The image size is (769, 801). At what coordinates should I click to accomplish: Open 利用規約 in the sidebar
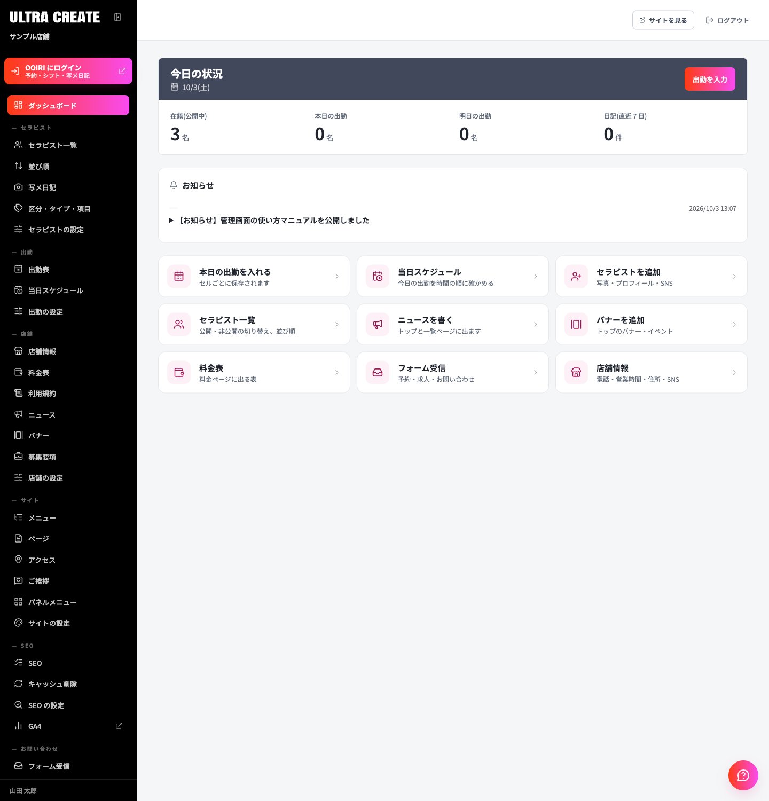coord(68,394)
